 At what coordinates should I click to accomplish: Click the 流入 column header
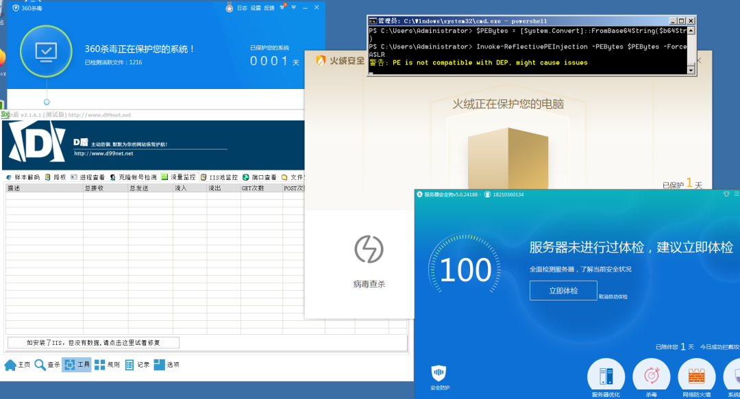tap(190, 188)
